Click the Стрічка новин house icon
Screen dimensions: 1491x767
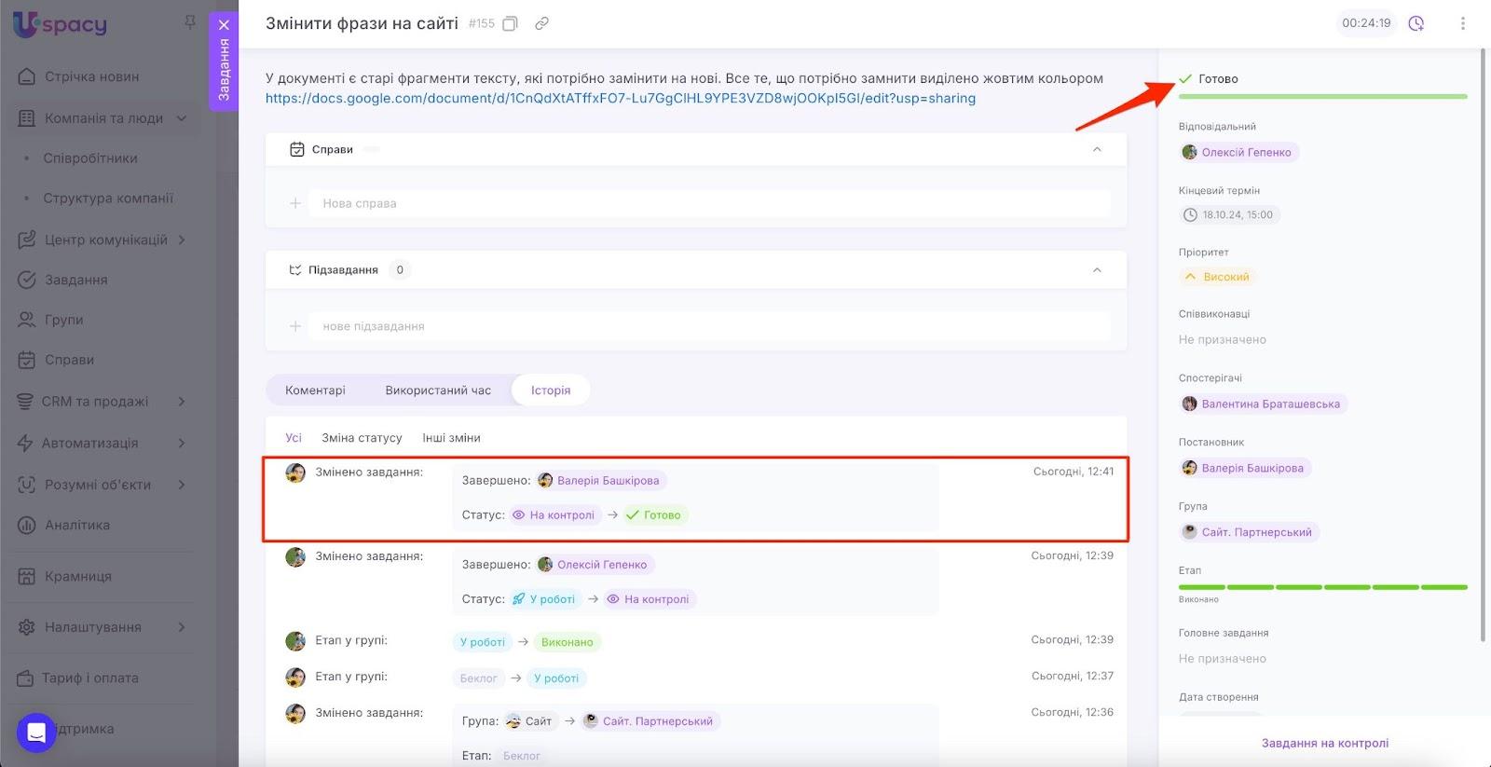[x=27, y=76]
